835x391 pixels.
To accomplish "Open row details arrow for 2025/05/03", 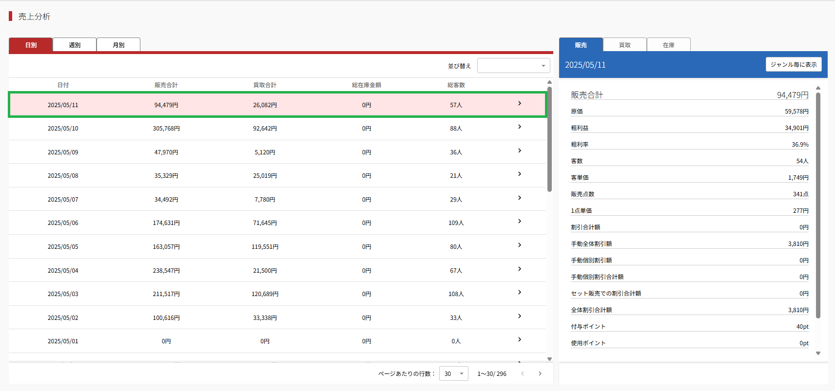I will pyautogui.click(x=520, y=292).
